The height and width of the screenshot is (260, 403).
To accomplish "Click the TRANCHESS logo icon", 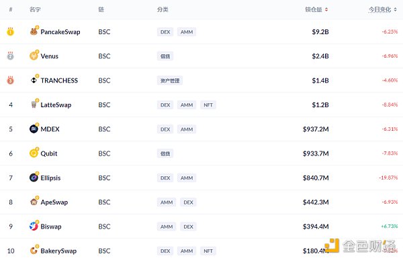I will [x=34, y=80].
